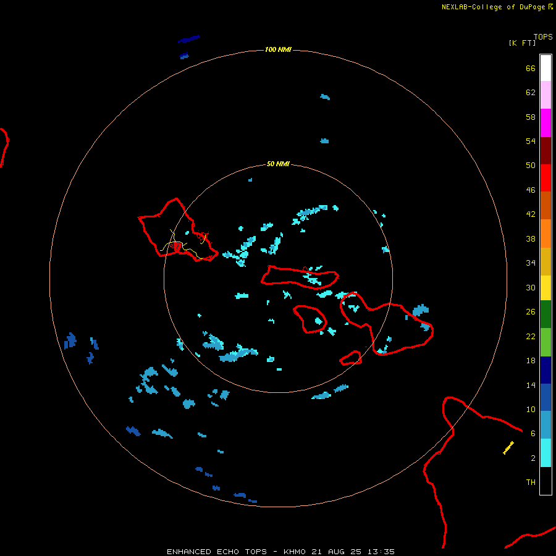
Task: Select the cyan swatch on the scale
Action: pos(545,453)
